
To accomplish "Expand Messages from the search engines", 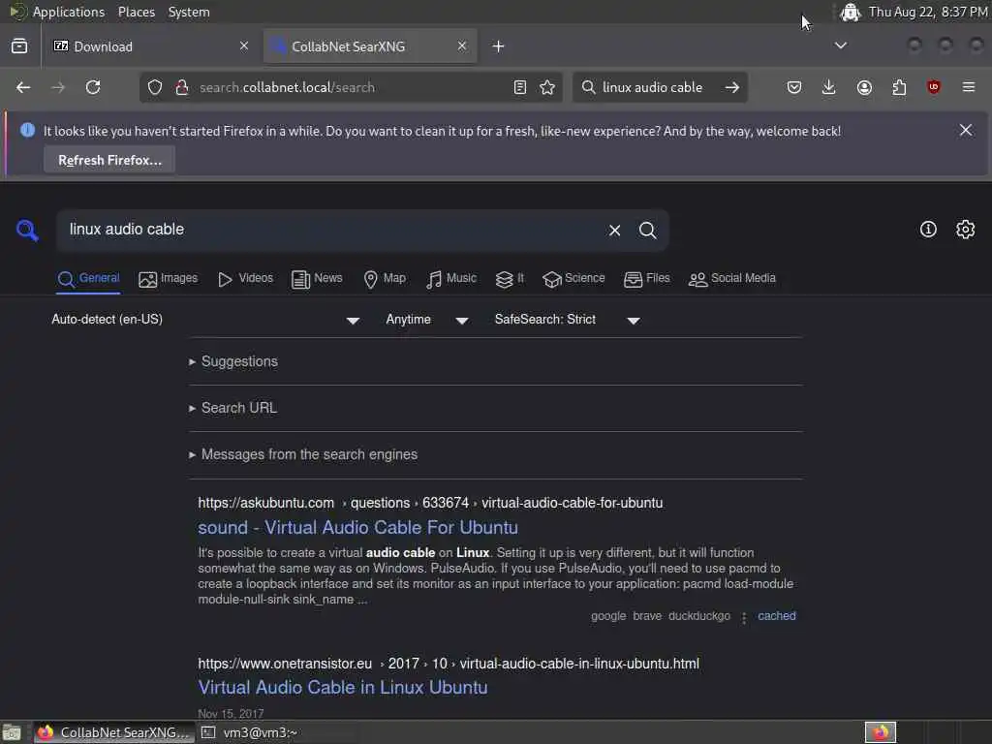I will pos(303,454).
